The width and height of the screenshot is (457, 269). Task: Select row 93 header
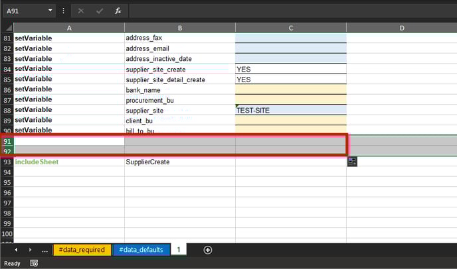pyautogui.click(x=7, y=162)
